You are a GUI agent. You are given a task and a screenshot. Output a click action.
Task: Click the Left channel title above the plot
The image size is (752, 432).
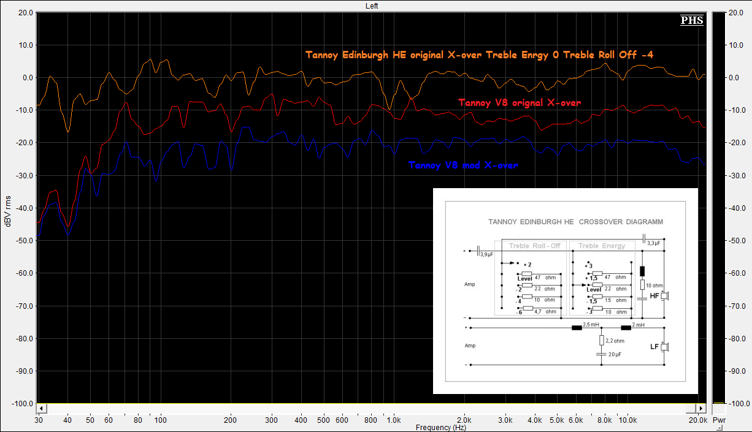point(372,6)
